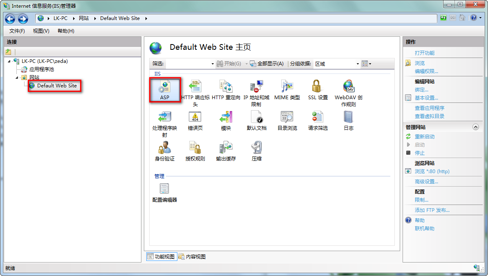Image resolution: width=488 pixels, height=276 pixels.
Task: Click the status bar network icon
Action: pyautogui.click(x=477, y=267)
